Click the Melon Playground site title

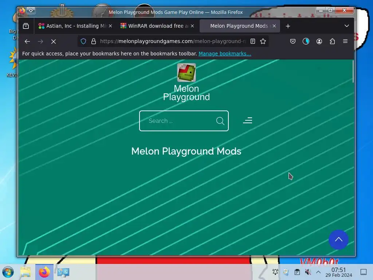[186, 93]
